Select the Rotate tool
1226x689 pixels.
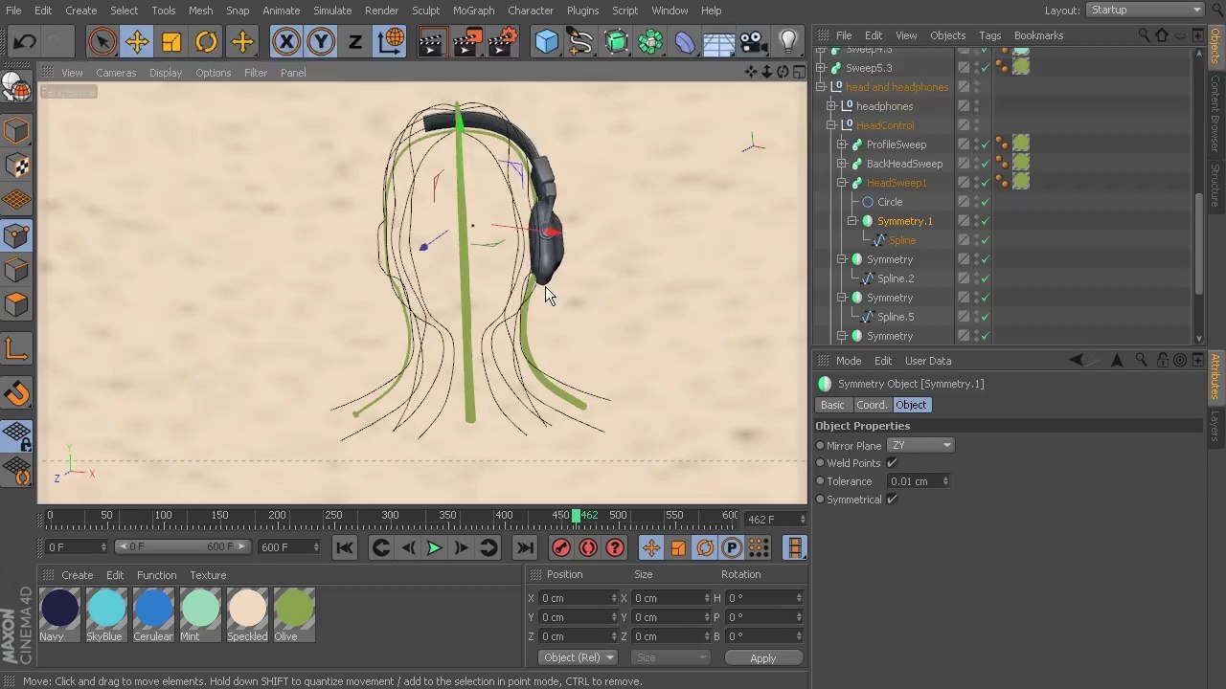pyautogui.click(x=206, y=42)
